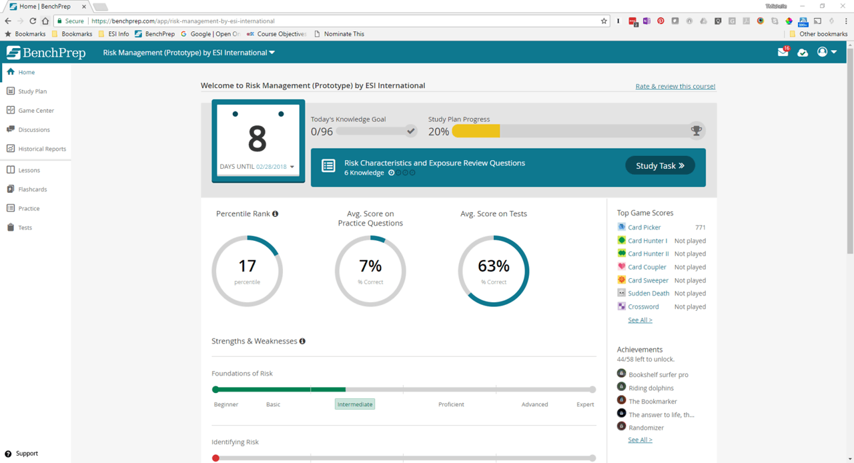The image size is (854, 463).
Task: Click the review questions list icon
Action: click(x=328, y=166)
